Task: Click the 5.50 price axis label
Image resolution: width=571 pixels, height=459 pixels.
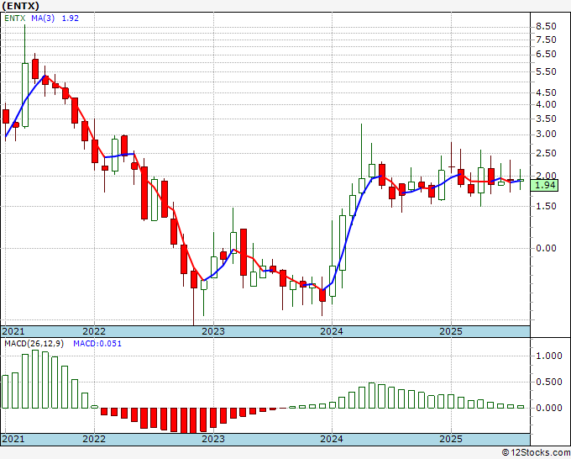Action: 547,71
